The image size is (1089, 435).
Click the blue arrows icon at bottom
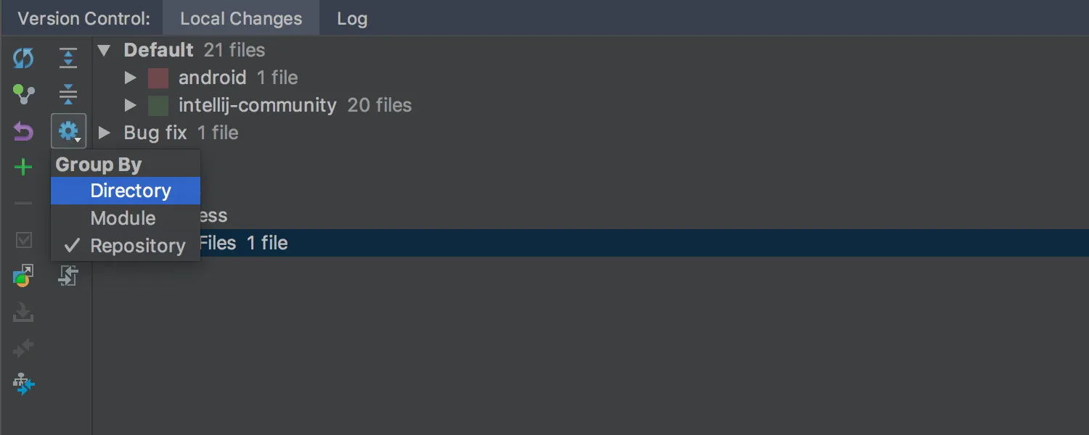(23, 384)
